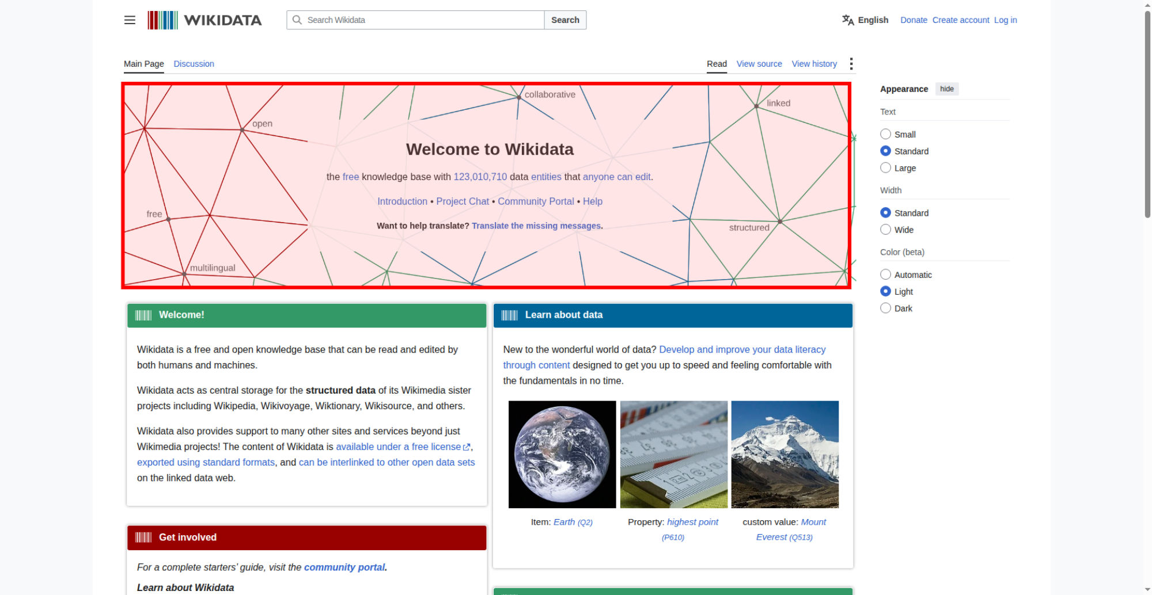Click the 123,010,710 entities count link
The height and width of the screenshot is (595, 1152).
pyautogui.click(x=480, y=177)
